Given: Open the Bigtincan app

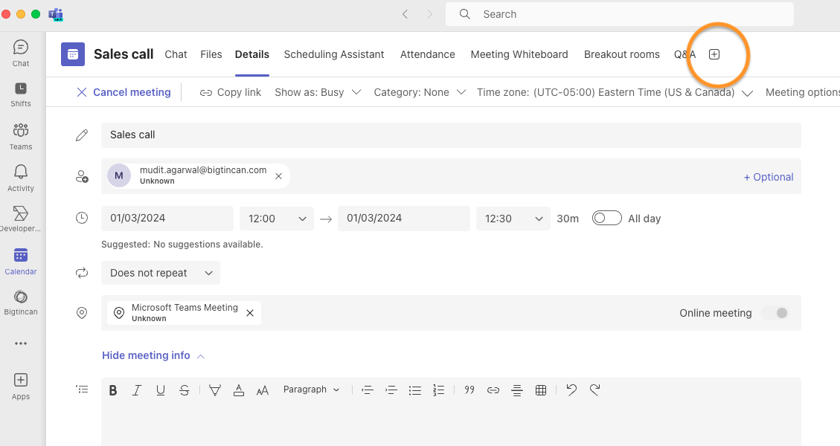Looking at the screenshot, I should [x=21, y=303].
